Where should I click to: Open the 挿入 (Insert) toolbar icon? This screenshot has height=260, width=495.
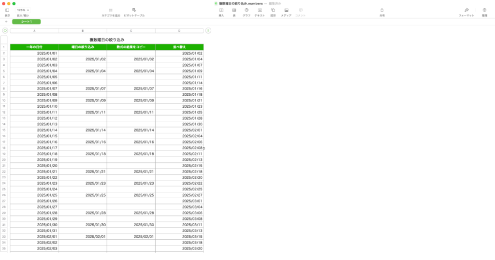pyautogui.click(x=221, y=10)
